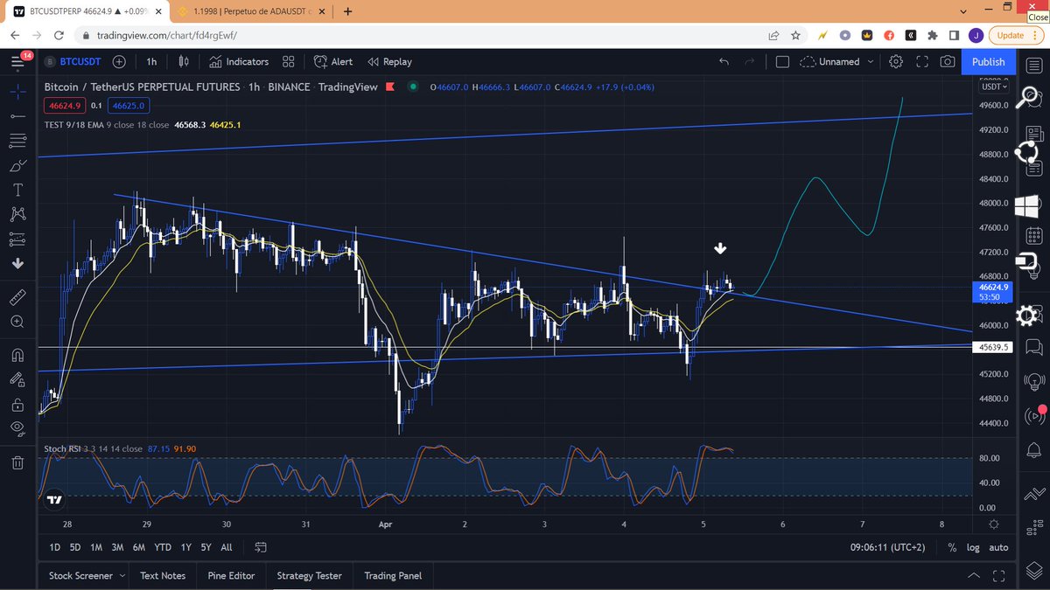Select the down-arrow icons tool in left toolbar
Screen dimensions: 1050x590
point(17,263)
